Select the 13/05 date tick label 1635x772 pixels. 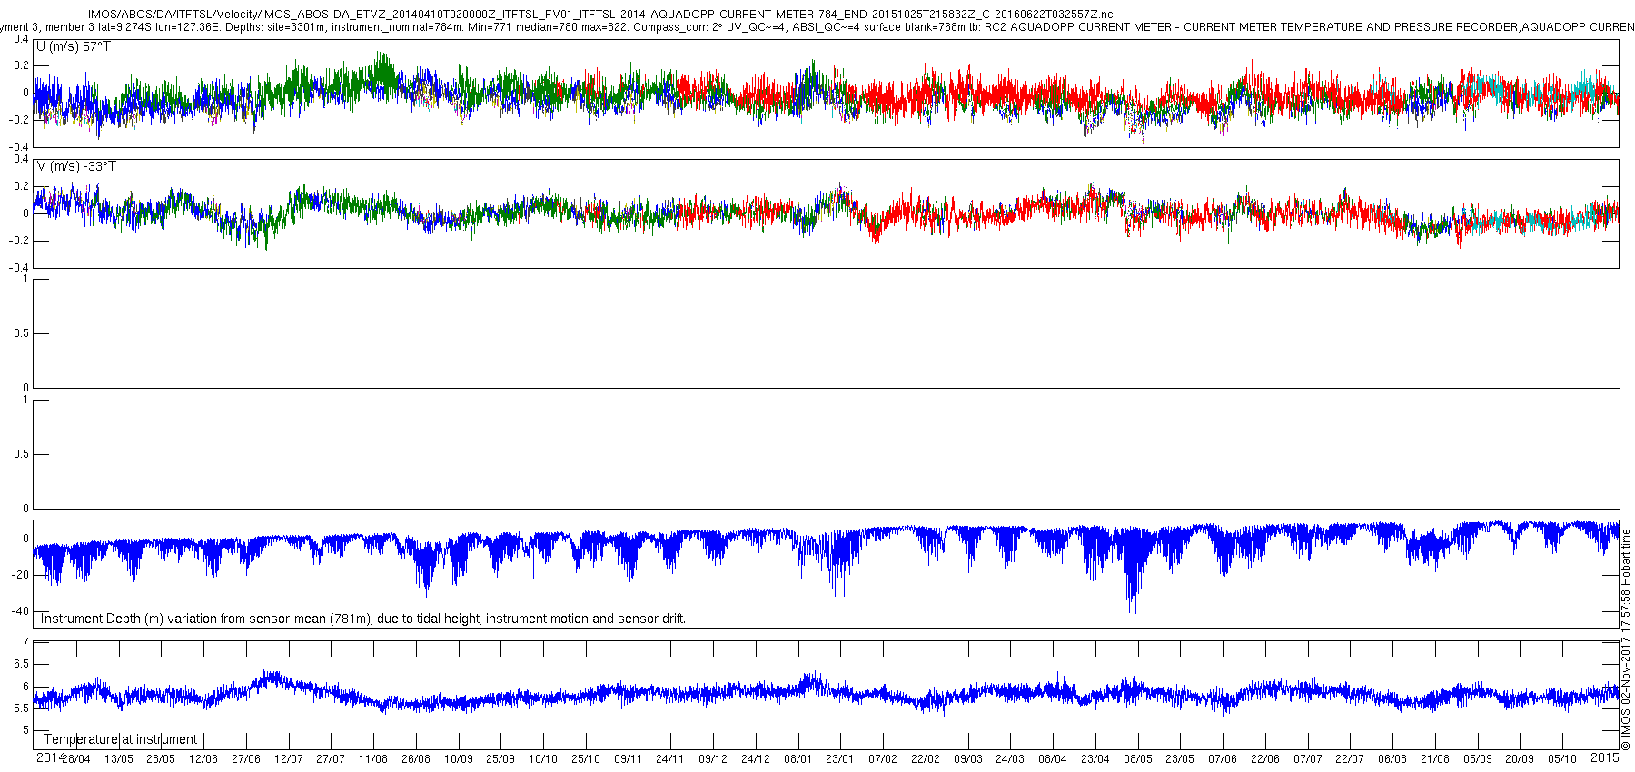tap(118, 759)
